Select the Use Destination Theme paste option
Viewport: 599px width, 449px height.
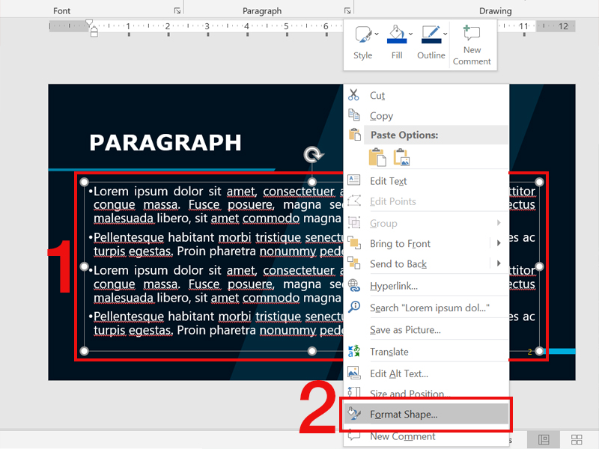click(377, 156)
